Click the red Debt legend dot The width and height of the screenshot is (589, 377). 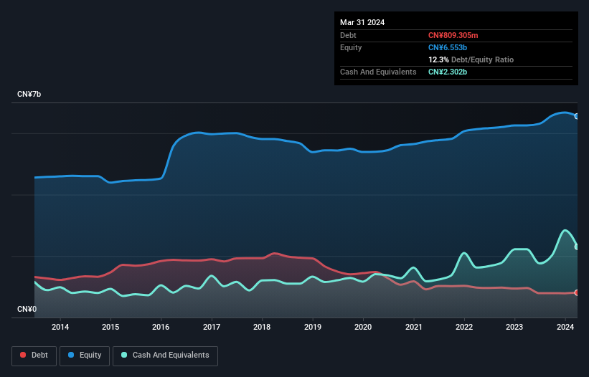[x=23, y=355]
